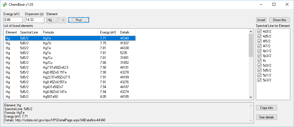Sort by the Details column header
The image size is (294, 127).
pos(127,32)
